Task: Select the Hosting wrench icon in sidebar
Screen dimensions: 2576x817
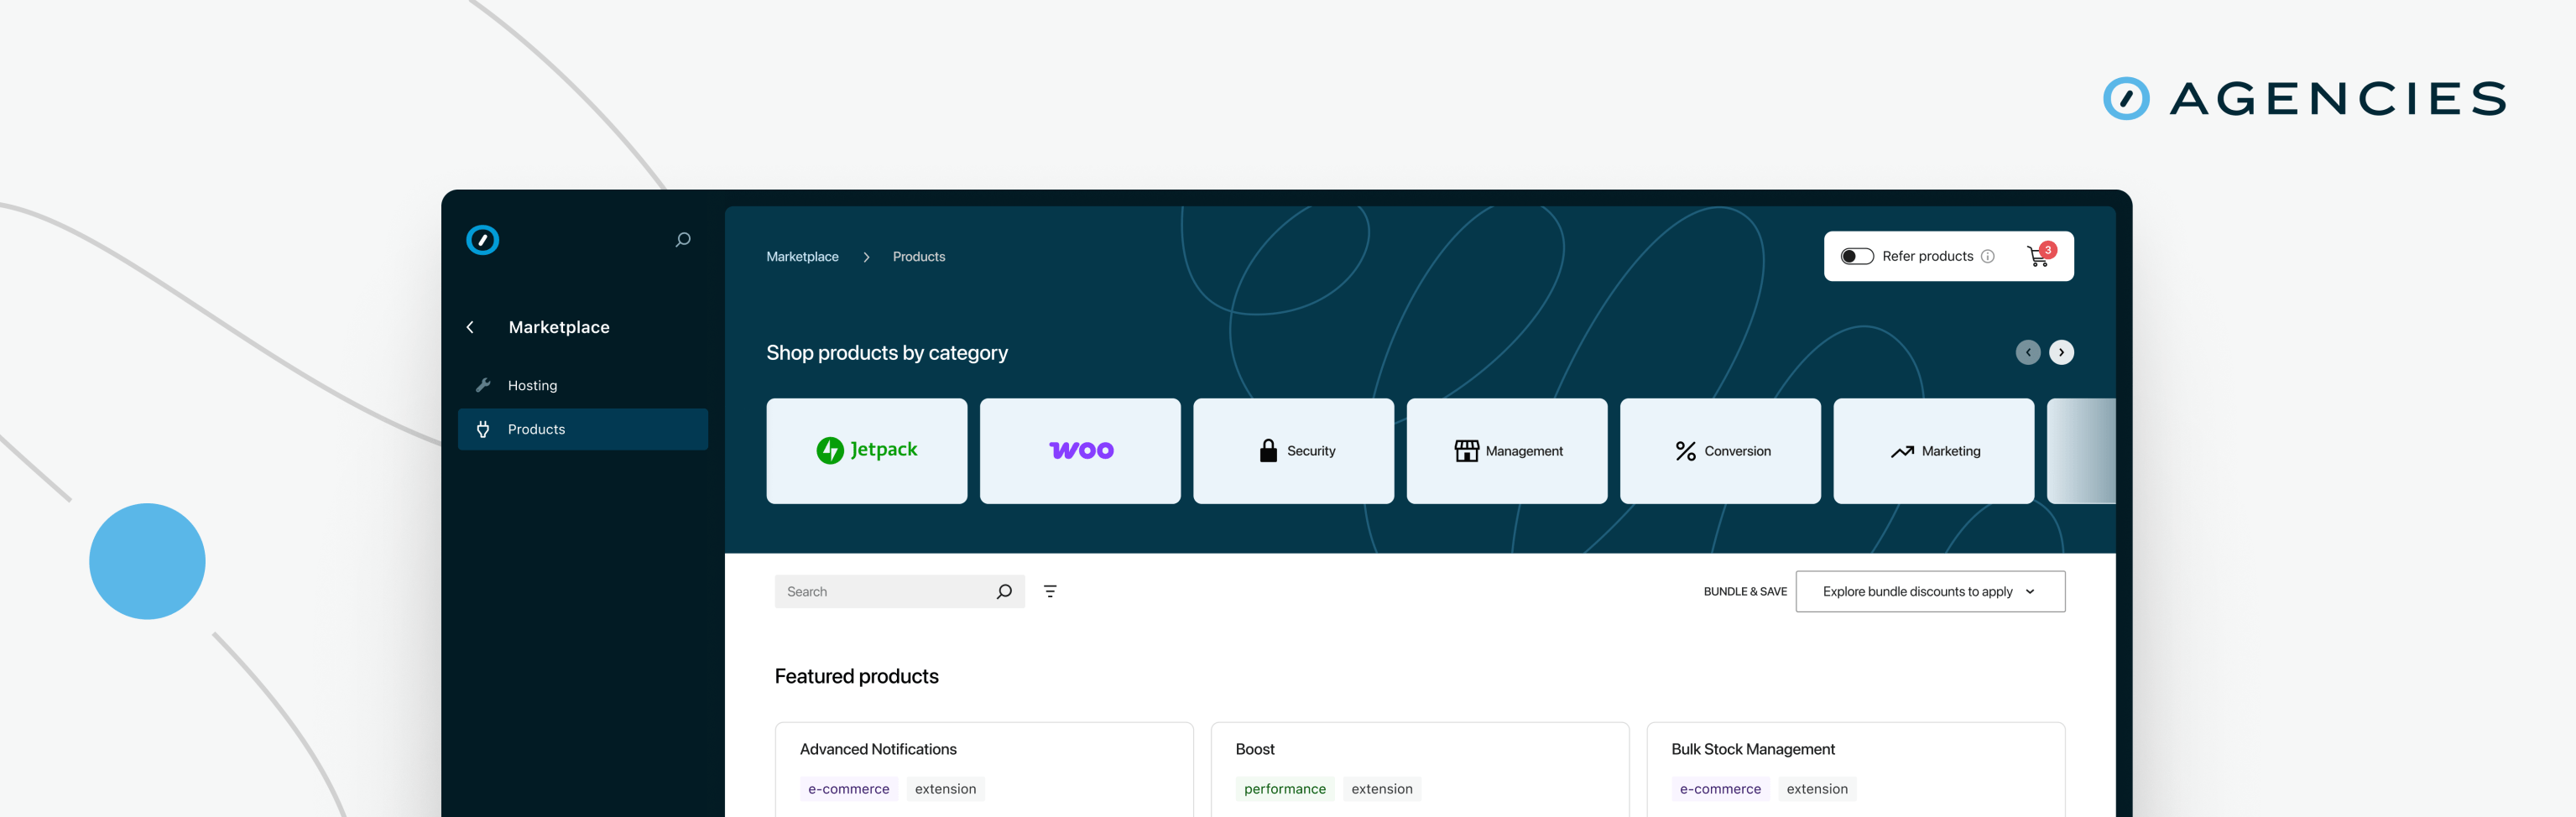Action: coord(483,384)
